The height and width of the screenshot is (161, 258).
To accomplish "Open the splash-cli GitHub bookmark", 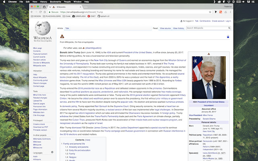I will pos(104,16).
